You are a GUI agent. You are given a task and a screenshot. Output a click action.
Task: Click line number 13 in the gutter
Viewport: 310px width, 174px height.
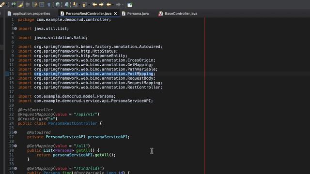click(x=12, y=74)
